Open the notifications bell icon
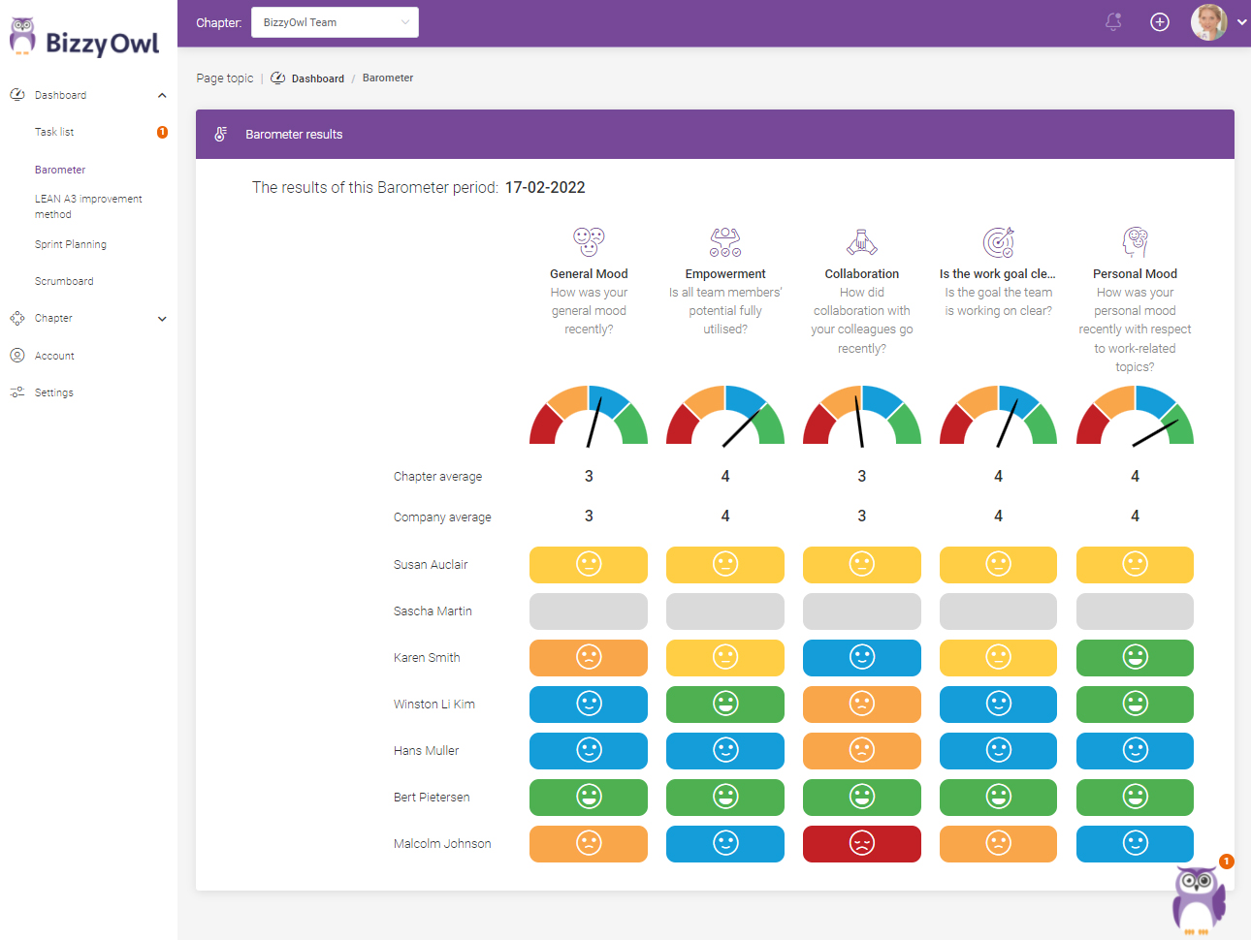The height and width of the screenshot is (940, 1251). coord(1112,21)
